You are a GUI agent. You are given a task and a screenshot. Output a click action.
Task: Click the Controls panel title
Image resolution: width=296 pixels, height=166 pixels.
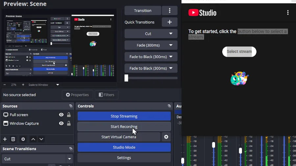click(86, 106)
